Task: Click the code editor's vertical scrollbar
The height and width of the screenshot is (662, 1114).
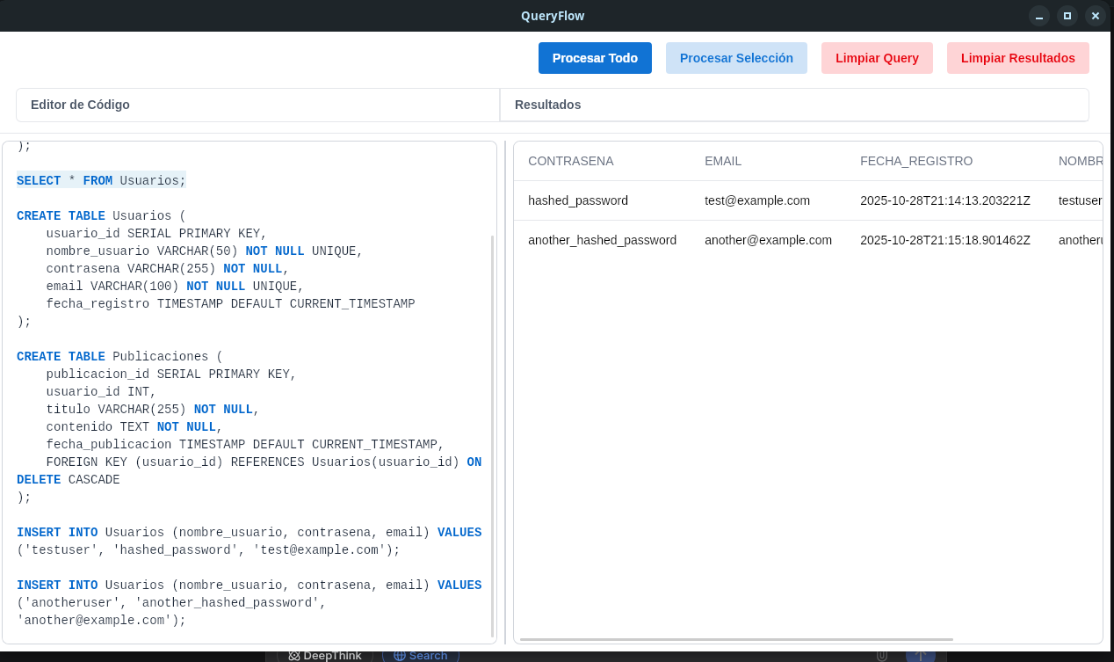Action: tap(492, 435)
